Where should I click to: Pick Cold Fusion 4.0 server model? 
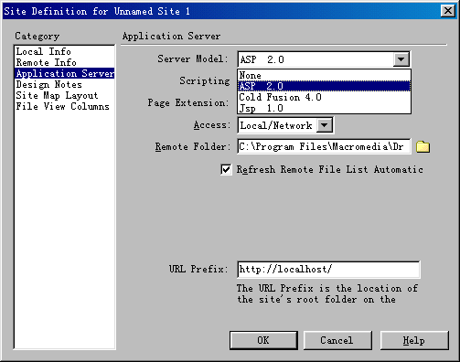[324, 97]
